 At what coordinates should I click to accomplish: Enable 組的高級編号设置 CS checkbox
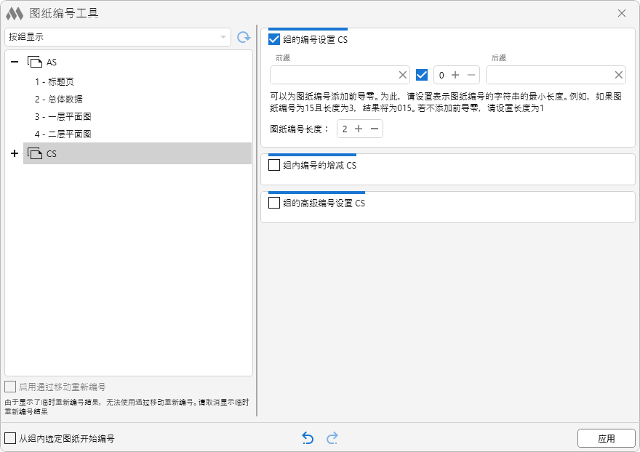pos(274,203)
